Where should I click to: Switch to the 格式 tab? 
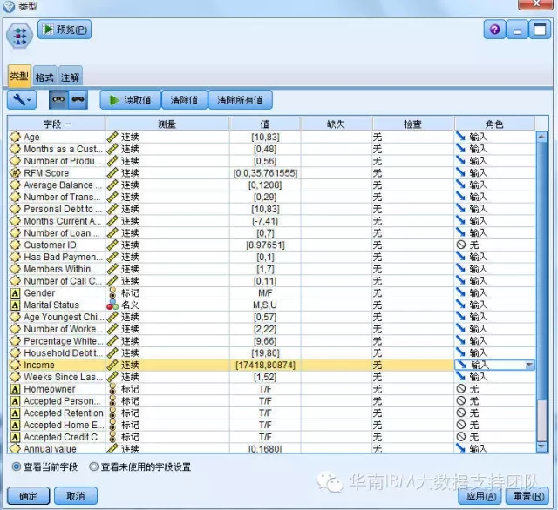[44, 77]
